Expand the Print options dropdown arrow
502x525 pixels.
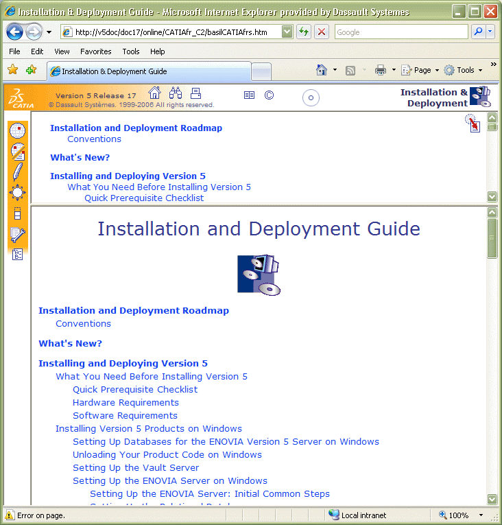pyautogui.click(x=394, y=70)
